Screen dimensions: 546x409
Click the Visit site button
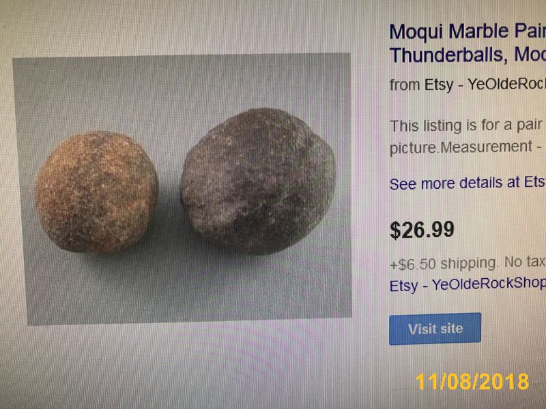(435, 329)
